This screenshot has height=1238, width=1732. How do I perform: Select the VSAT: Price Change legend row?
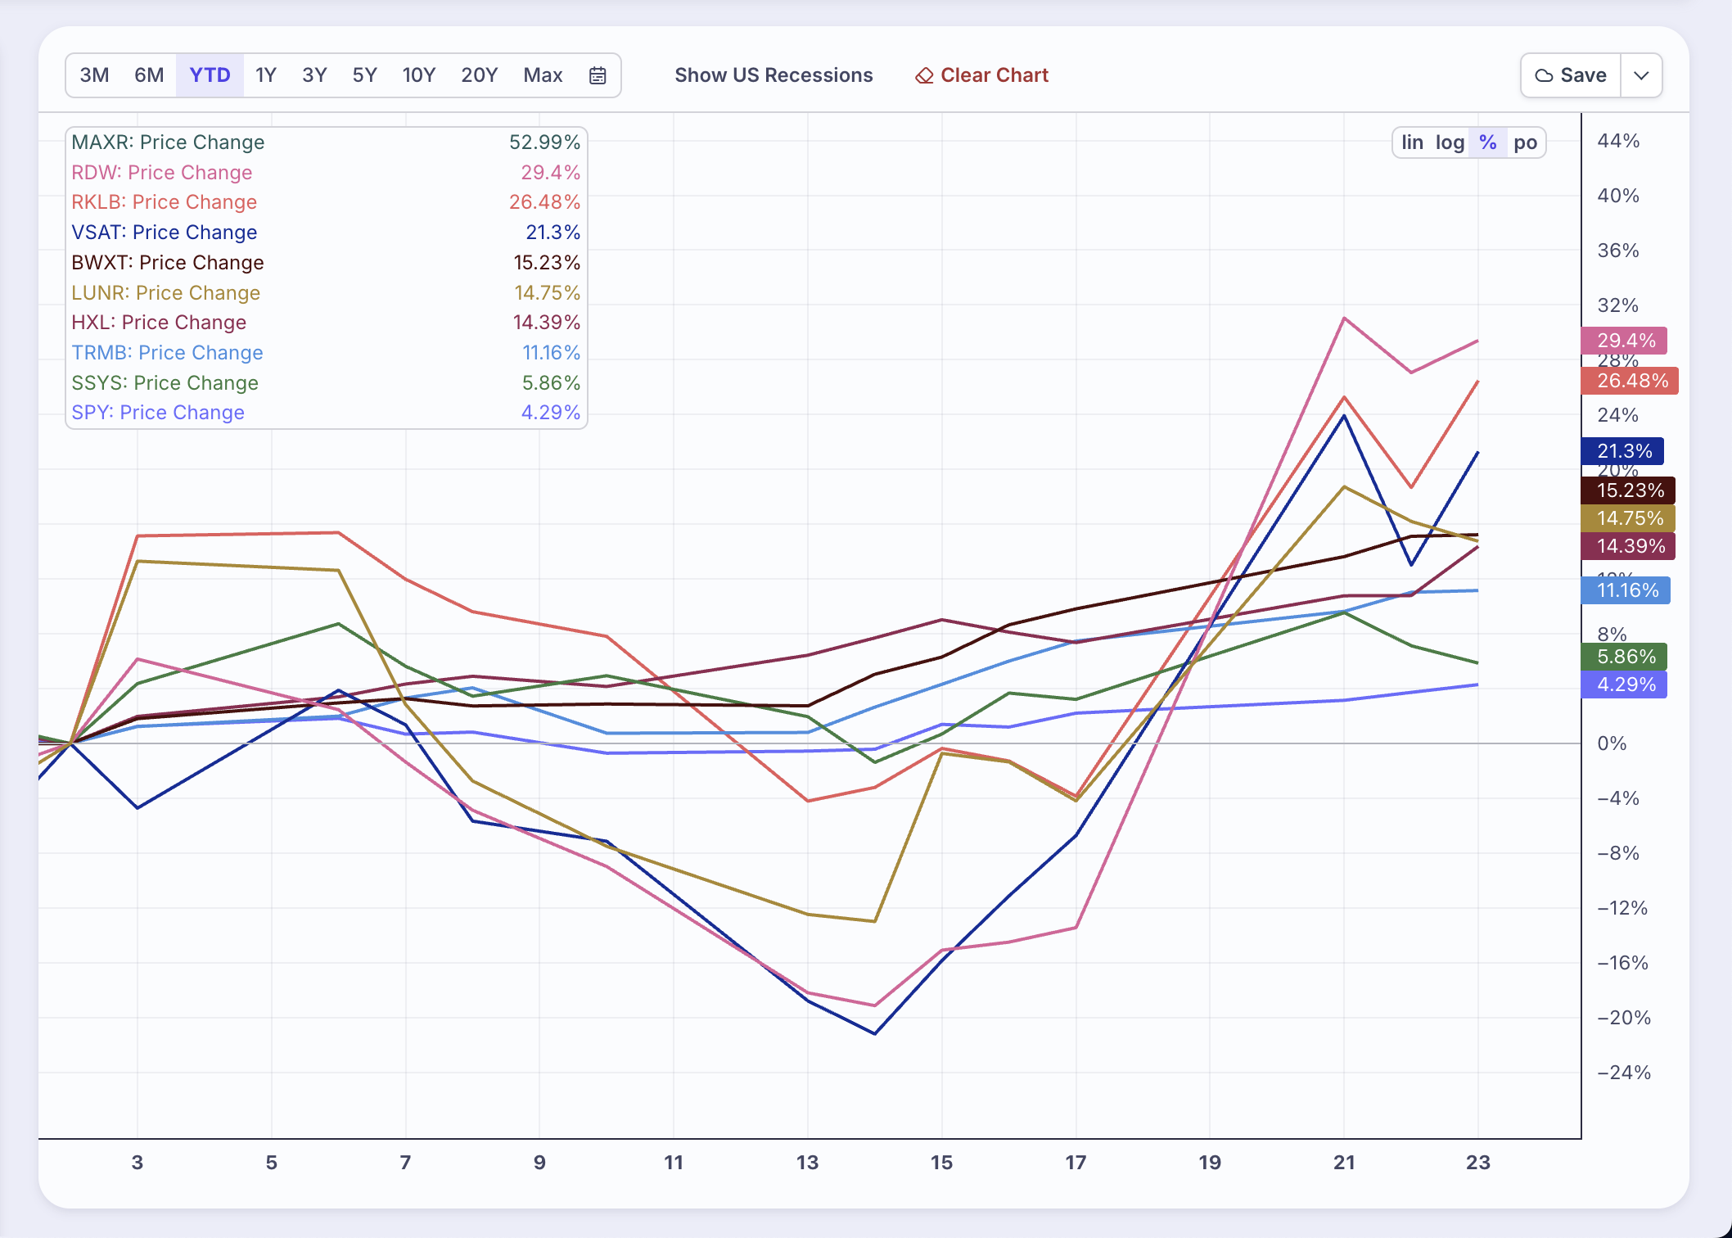tap(164, 233)
